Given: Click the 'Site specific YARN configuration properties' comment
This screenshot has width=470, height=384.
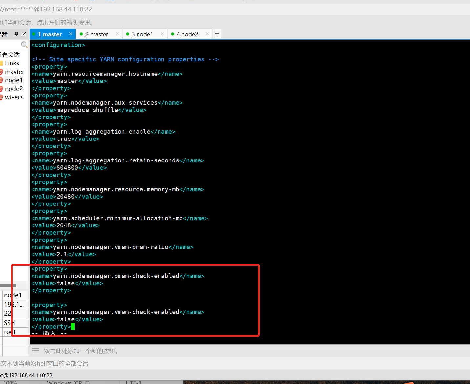Looking at the screenshot, I should [x=125, y=59].
